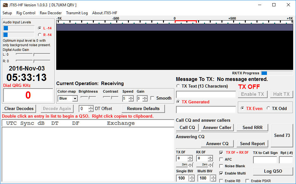Increase the RX DF value
Screen dimensions: 296x184
[x=210, y=157]
